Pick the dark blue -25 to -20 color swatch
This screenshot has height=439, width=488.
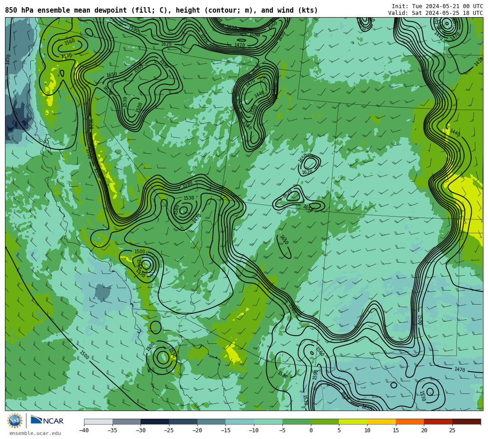[x=183, y=421]
